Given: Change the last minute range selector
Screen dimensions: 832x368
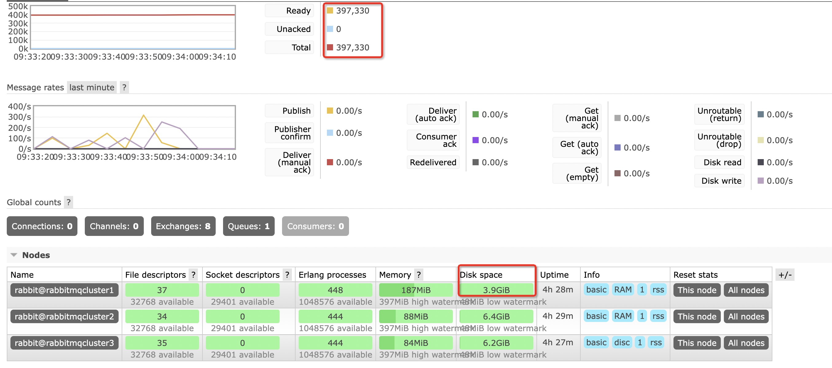Looking at the screenshot, I should click(92, 88).
